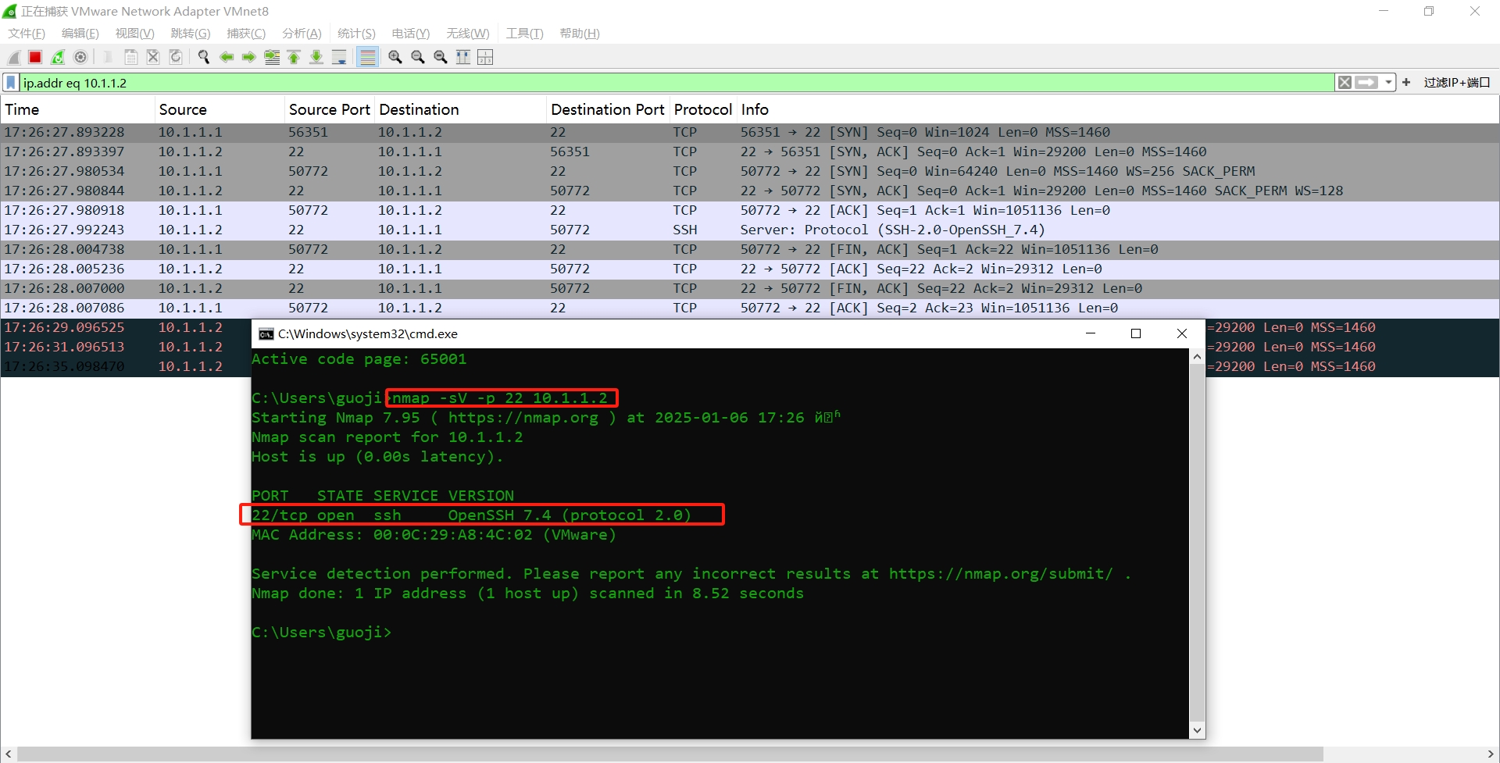Viewport: 1500px width, 763px height.
Task: Restart the current capture
Action: (58, 57)
